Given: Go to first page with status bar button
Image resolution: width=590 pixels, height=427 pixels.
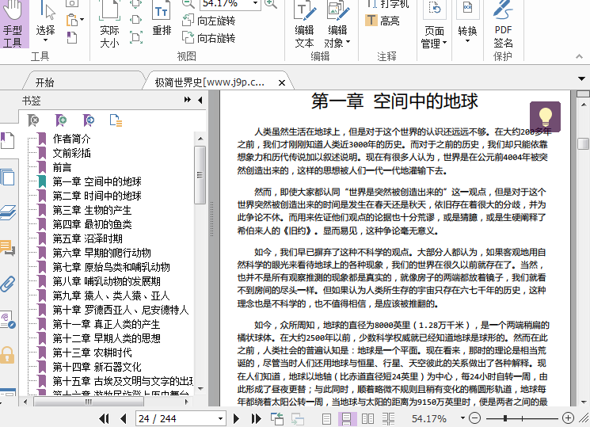Looking at the screenshot, I should point(104,418).
